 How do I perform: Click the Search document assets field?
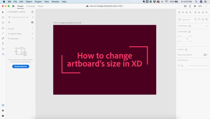click(x=20, y=17)
